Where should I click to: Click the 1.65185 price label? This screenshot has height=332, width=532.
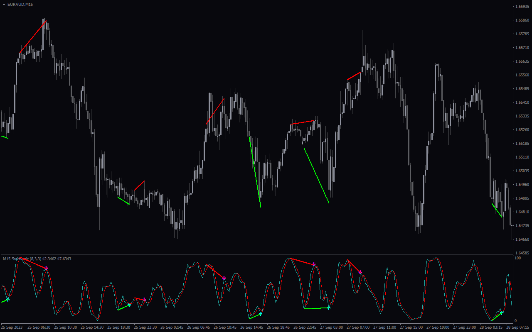click(522, 144)
